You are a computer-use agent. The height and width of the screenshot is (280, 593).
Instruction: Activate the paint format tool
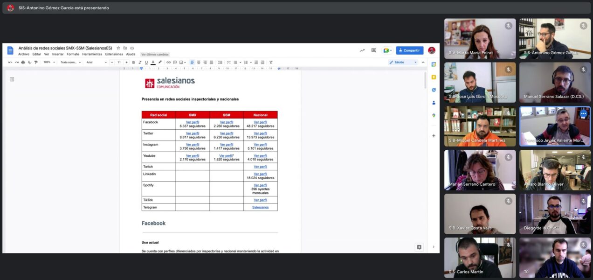(x=36, y=62)
